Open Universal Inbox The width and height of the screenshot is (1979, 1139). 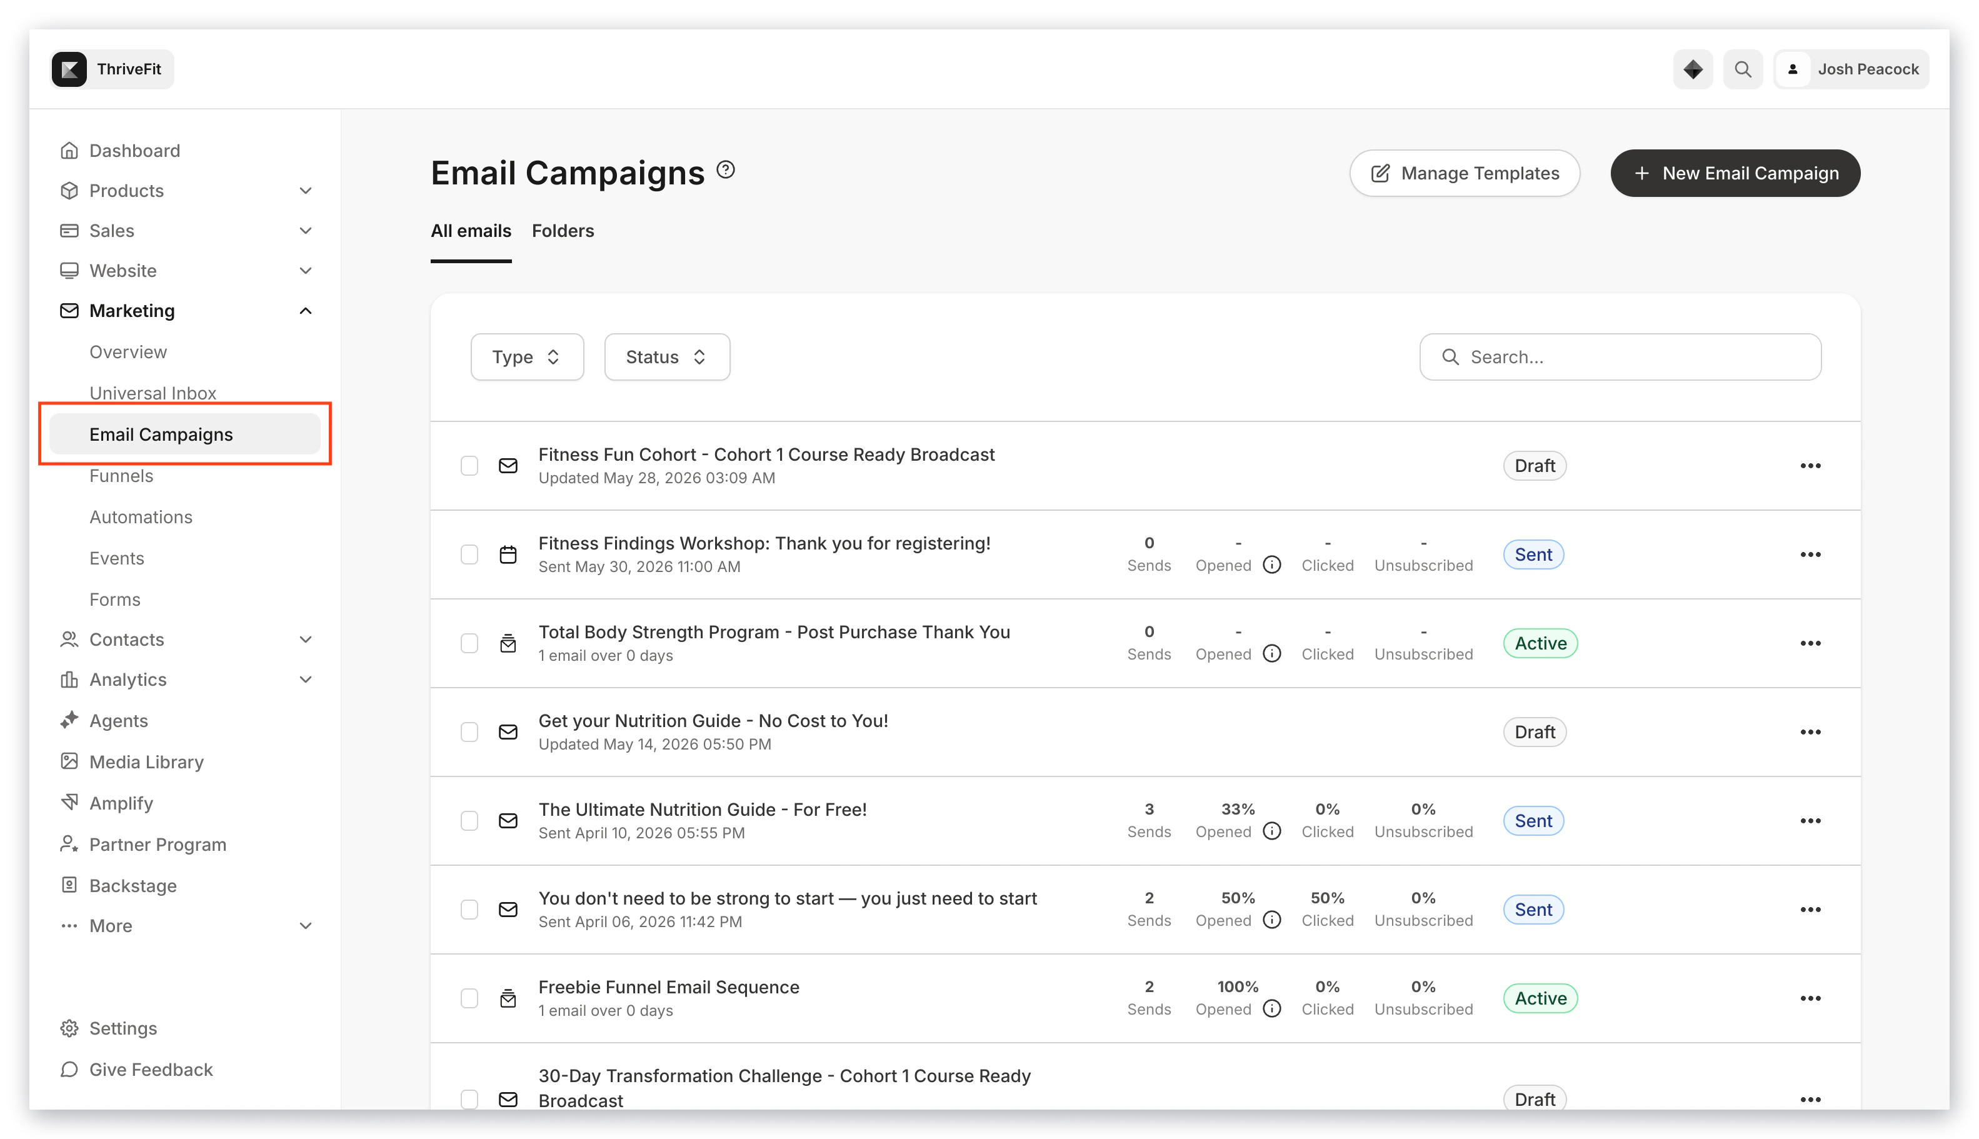[x=153, y=393]
